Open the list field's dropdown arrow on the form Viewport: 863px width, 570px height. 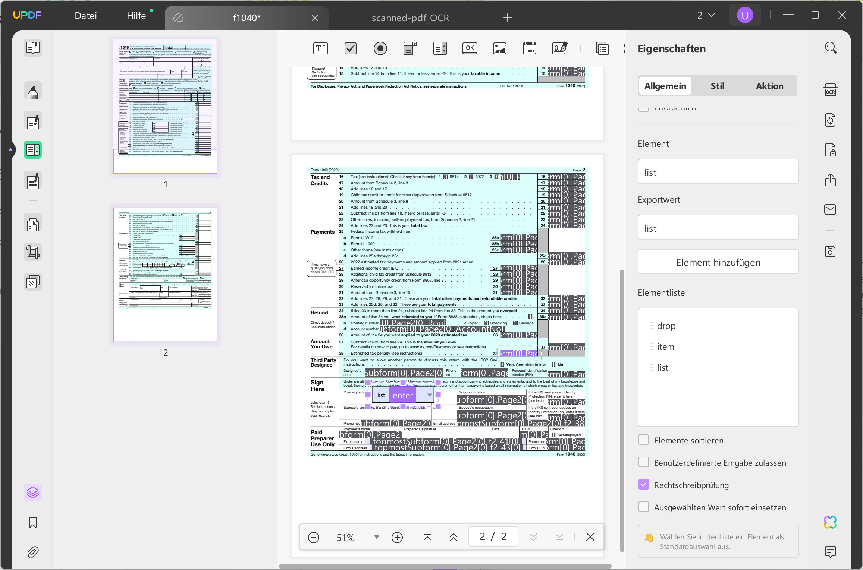pos(430,395)
